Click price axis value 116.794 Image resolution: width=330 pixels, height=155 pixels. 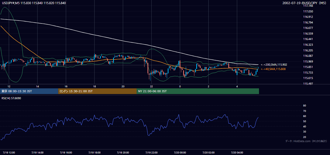click(308, 22)
